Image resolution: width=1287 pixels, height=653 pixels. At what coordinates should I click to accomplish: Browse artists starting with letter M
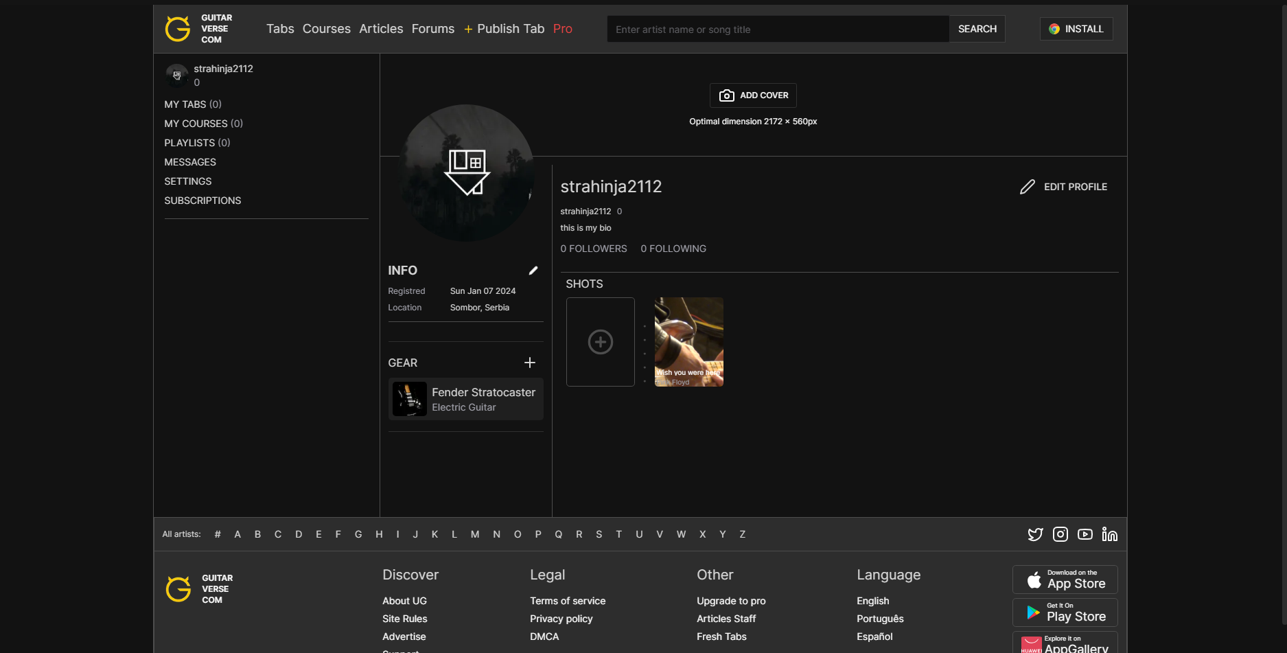tap(475, 534)
